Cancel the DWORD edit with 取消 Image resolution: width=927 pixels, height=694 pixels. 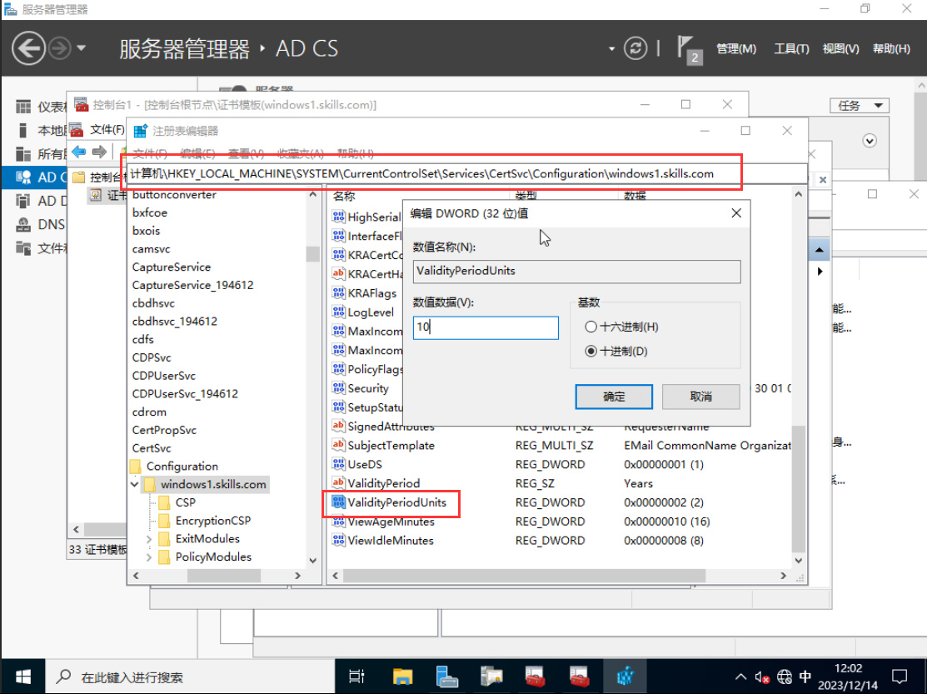[700, 397]
